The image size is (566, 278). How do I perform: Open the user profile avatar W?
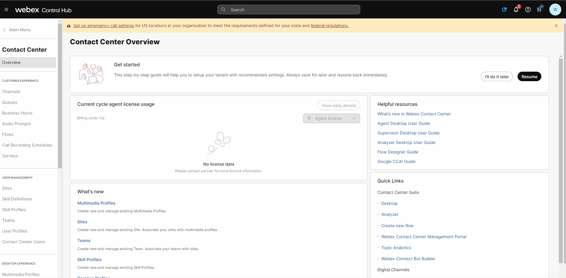(555, 10)
